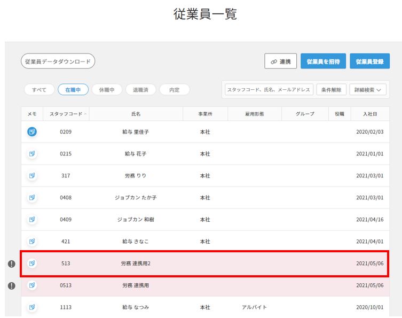Switch to 内定 filter
This screenshot has height=318, width=402.
click(x=174, y=90)
